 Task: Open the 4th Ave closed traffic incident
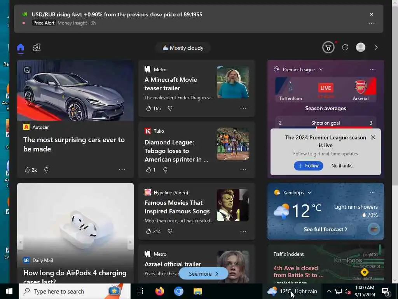pos(298,271)
